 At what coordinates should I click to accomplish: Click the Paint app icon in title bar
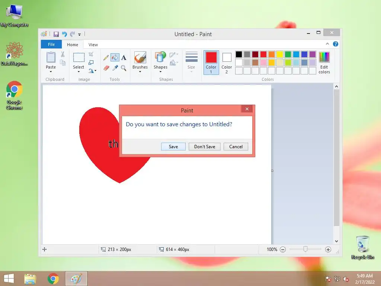44,34
